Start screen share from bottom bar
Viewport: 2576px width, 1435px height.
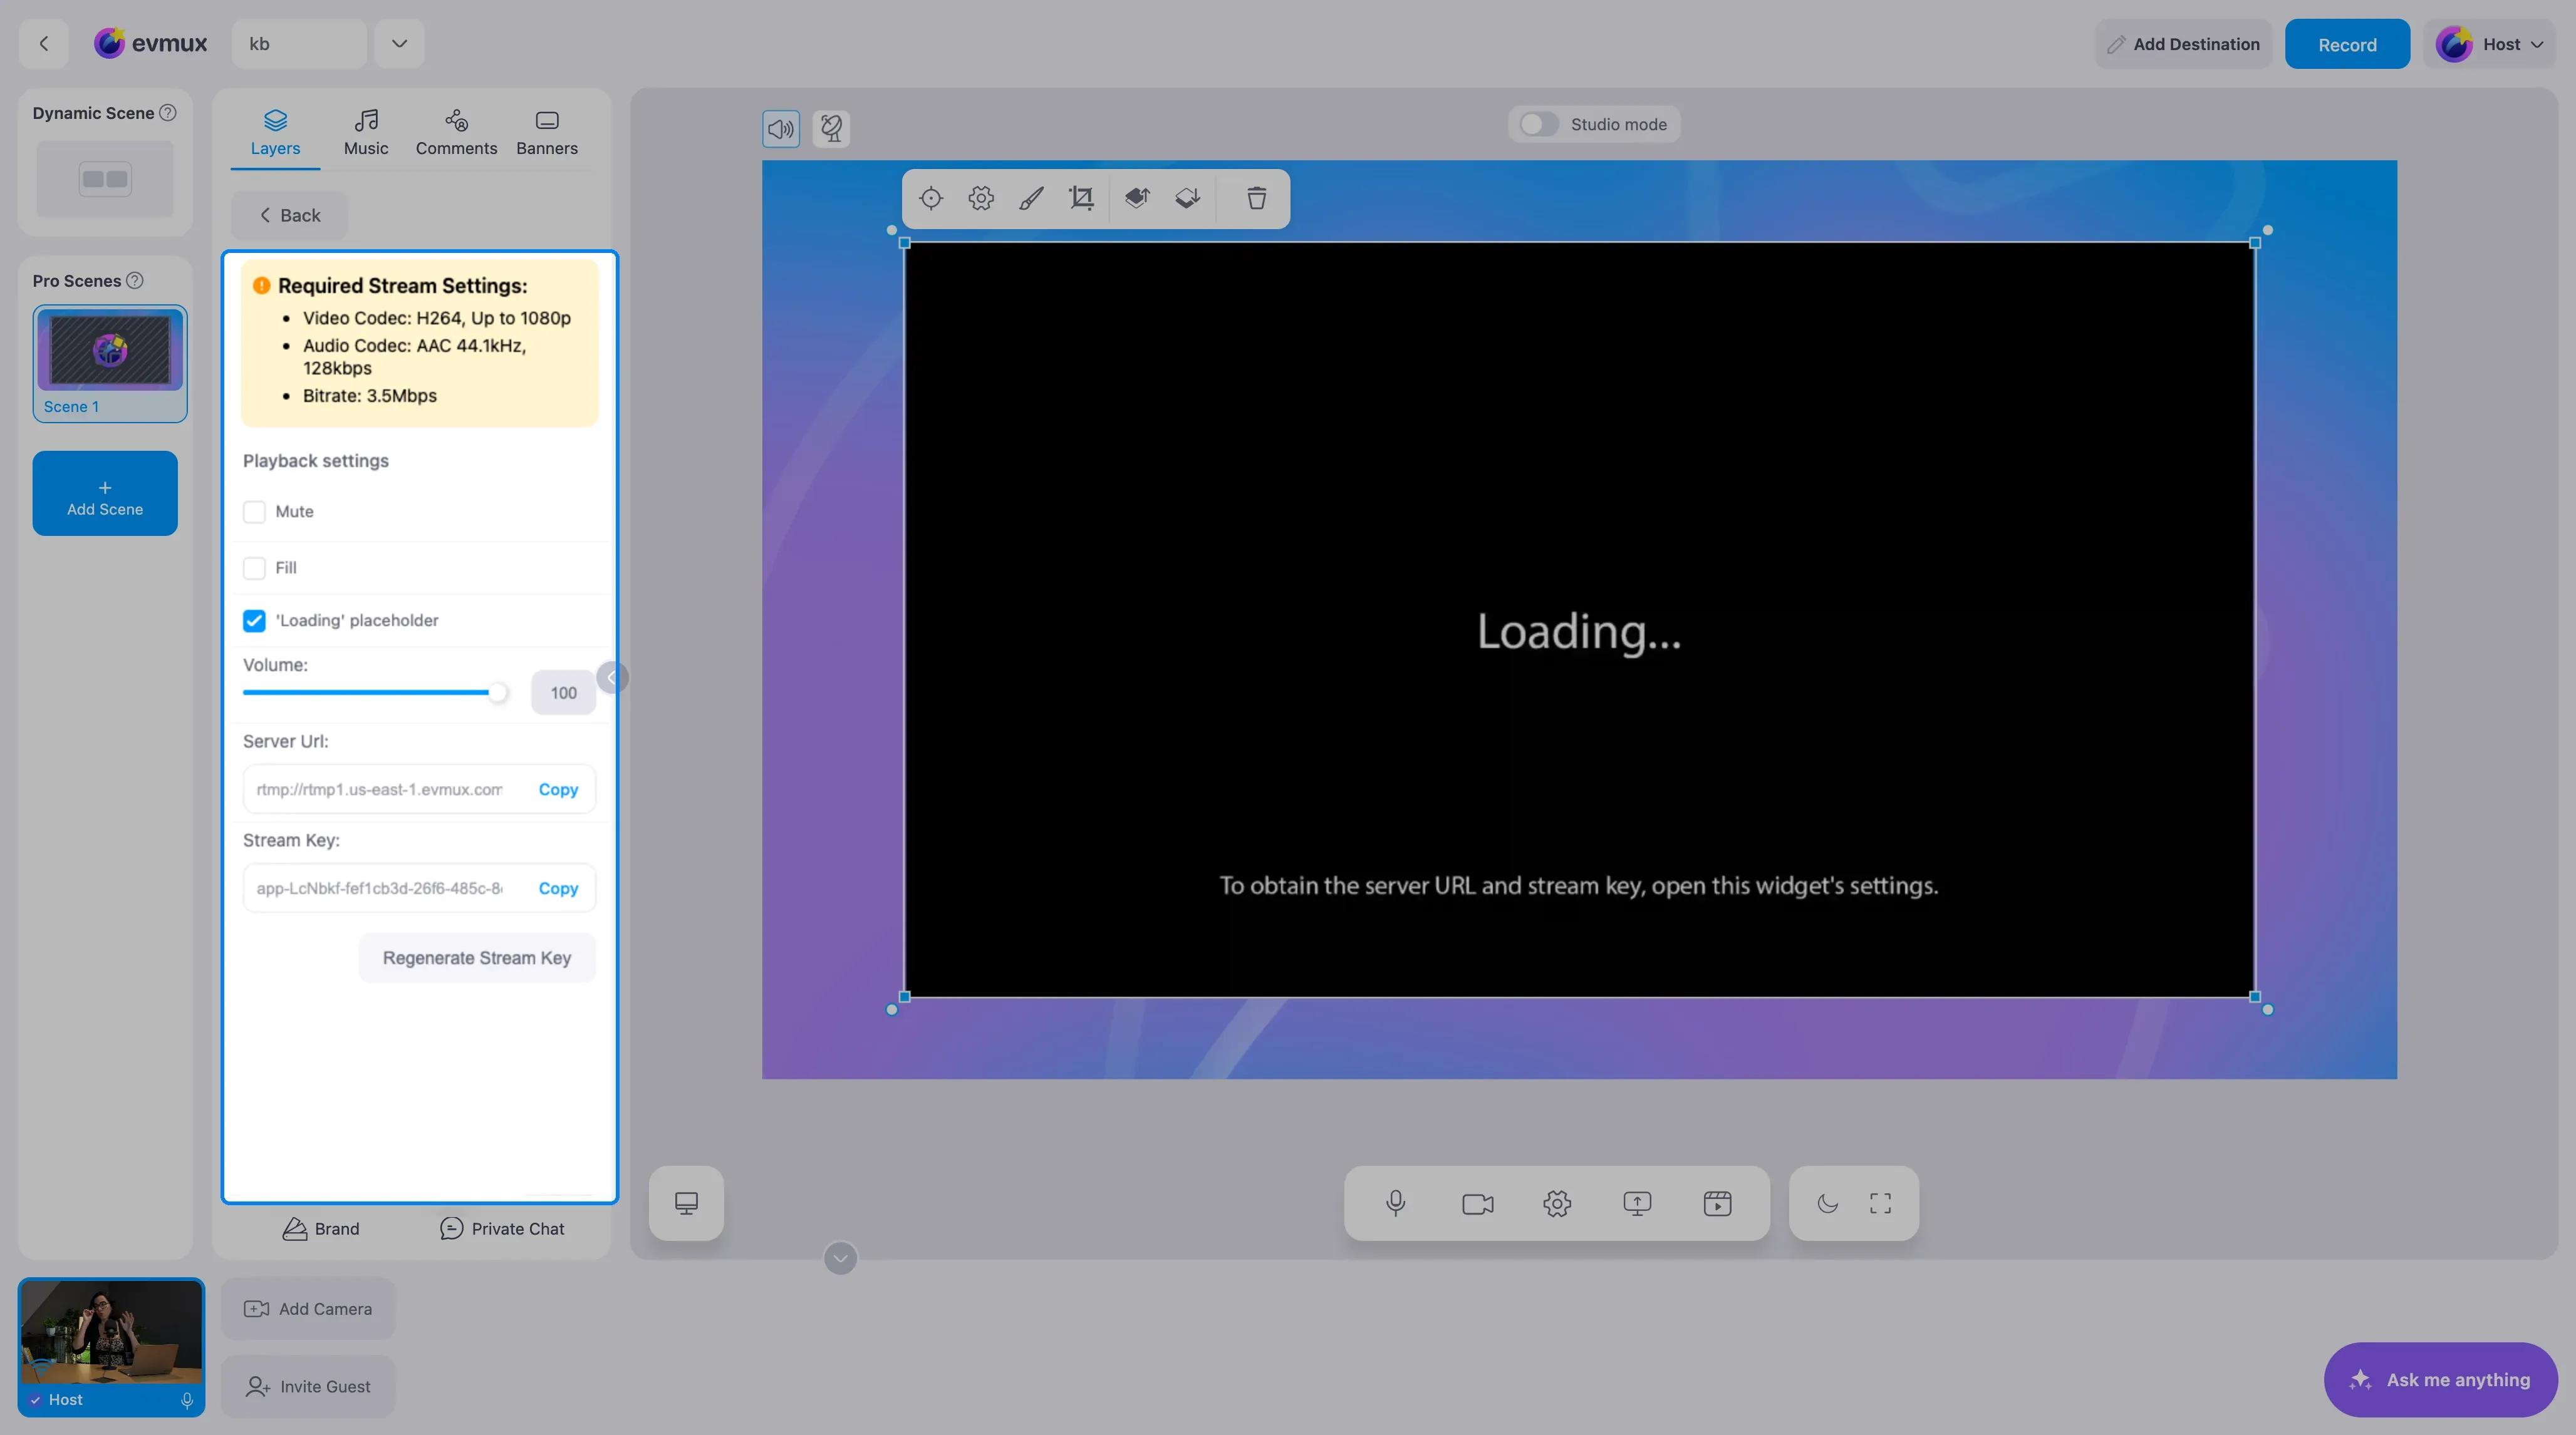(x=1637, y=1203)
